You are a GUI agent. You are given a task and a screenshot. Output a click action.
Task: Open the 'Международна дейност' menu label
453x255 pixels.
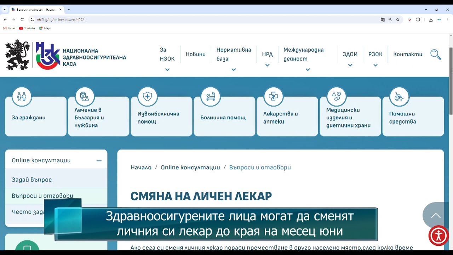tap(304, 54)
